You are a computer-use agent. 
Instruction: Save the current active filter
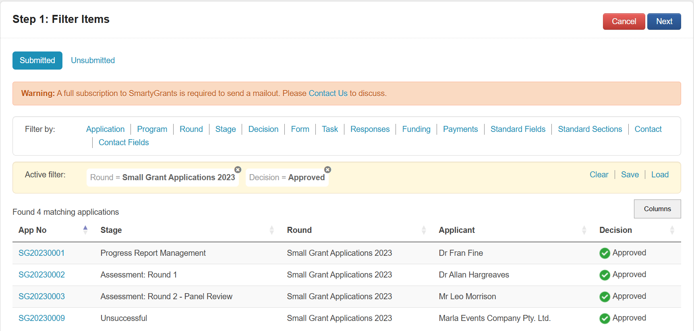point(630,175)
